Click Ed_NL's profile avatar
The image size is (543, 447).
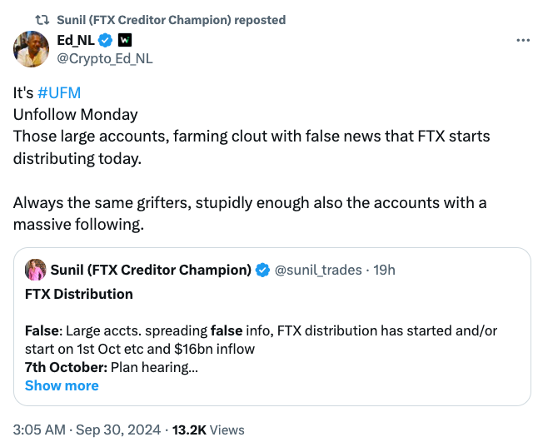(x=32, y=49)
